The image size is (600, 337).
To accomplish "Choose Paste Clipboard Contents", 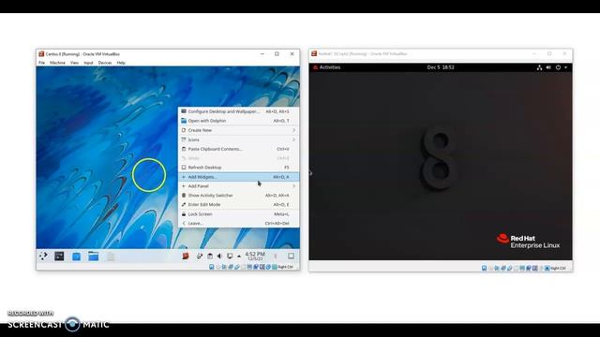I will (x=238, y=149).
